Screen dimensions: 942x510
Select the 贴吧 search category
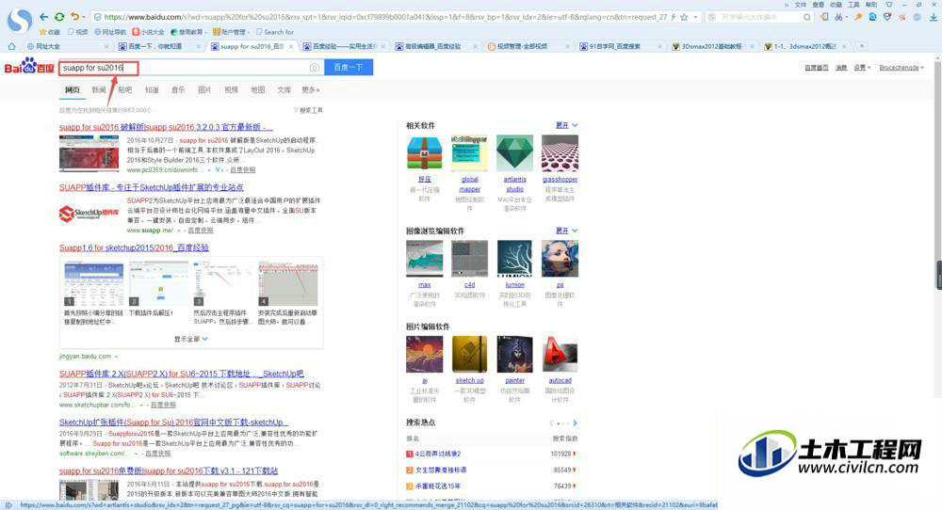tap(125, 90)
